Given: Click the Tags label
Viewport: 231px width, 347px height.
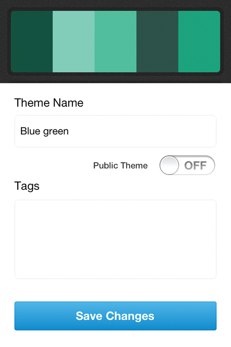Looking at the screenshot, I should pyautogui.click(x=27, y=186).
